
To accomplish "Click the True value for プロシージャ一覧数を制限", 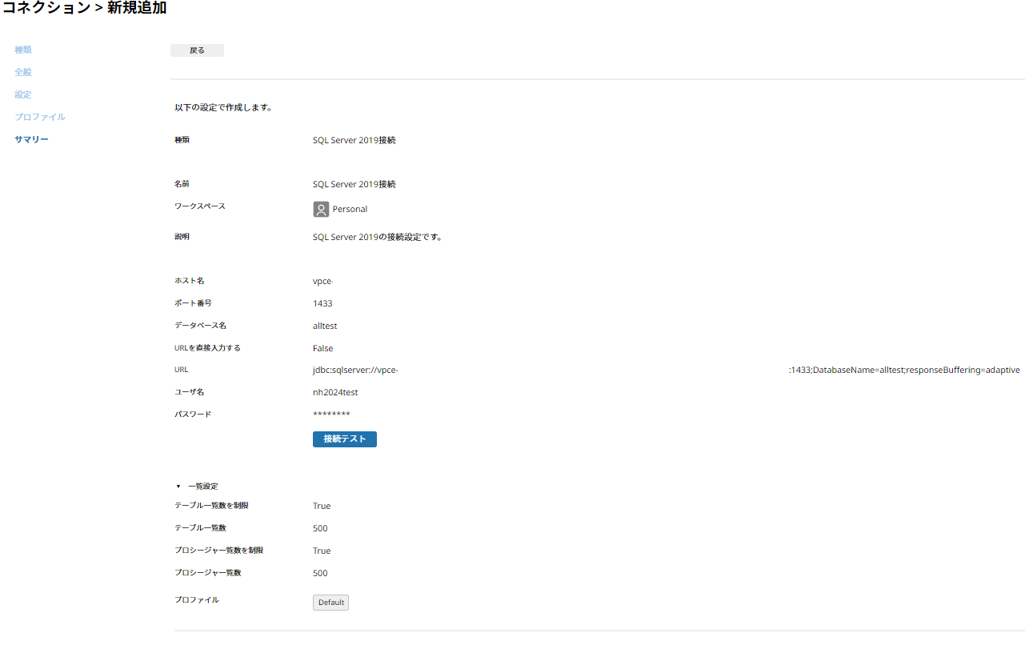I will 322,551.
